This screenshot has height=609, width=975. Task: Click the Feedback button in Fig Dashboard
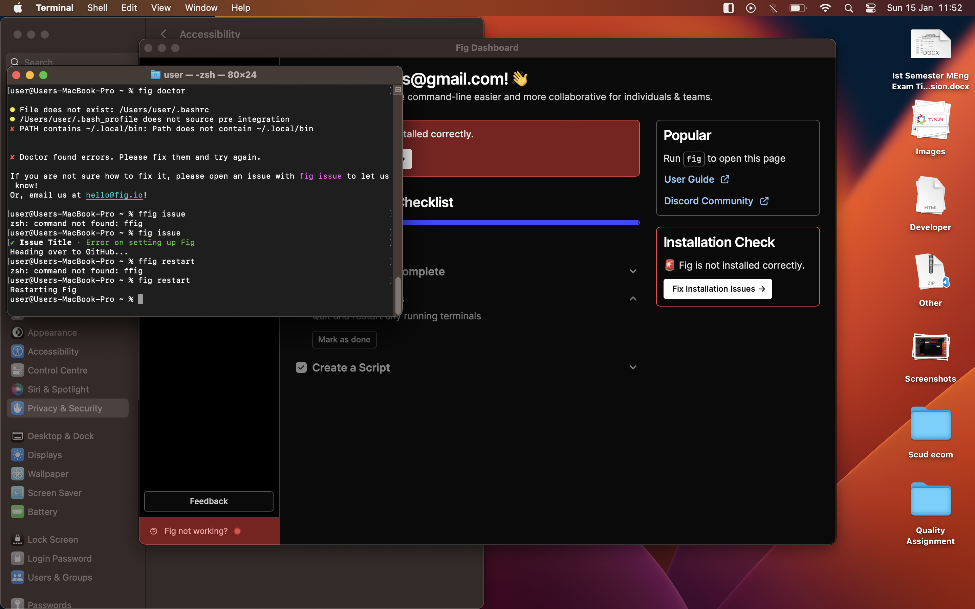[209, 501]
